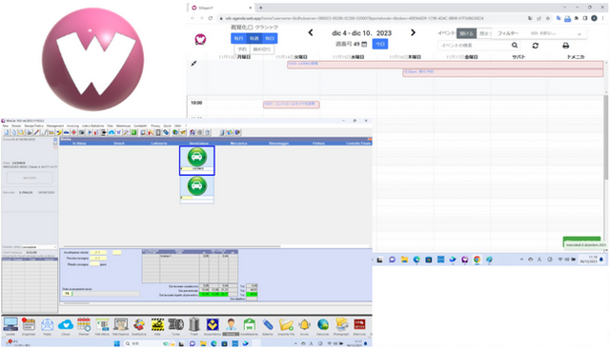Expand the dossier status combo box

point(39,247)
